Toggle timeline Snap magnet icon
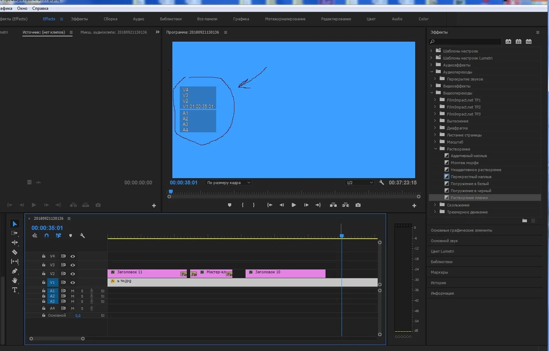549x351 pixels. pyautogui.click(x=47, y=236)
